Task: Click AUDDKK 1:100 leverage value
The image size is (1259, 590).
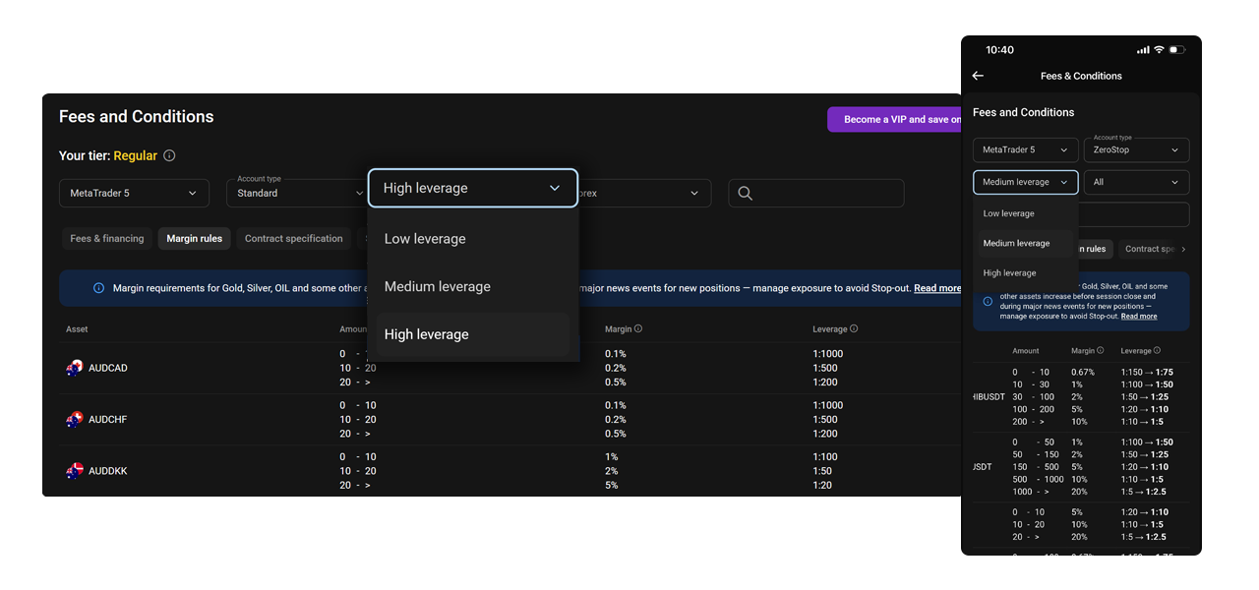Action: click(x=824, y=457)
